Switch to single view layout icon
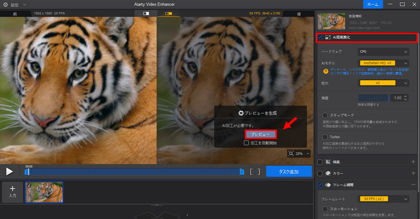 pos(146,13)
